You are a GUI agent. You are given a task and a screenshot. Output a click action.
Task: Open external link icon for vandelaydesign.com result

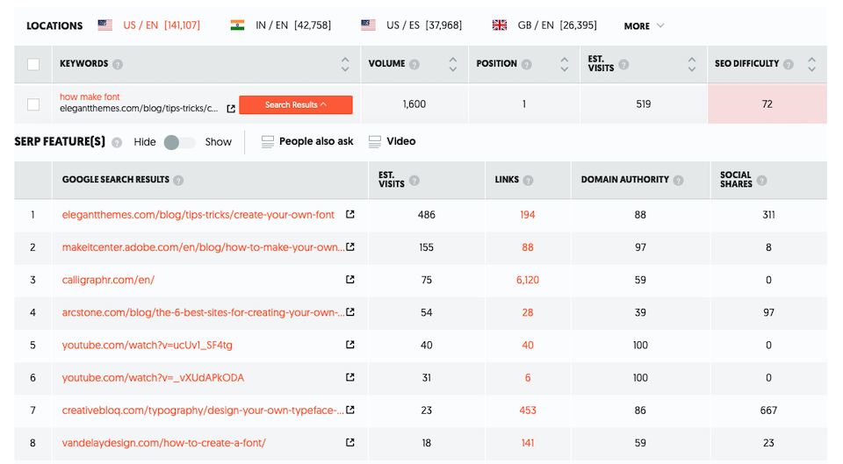tap(350, 442)
